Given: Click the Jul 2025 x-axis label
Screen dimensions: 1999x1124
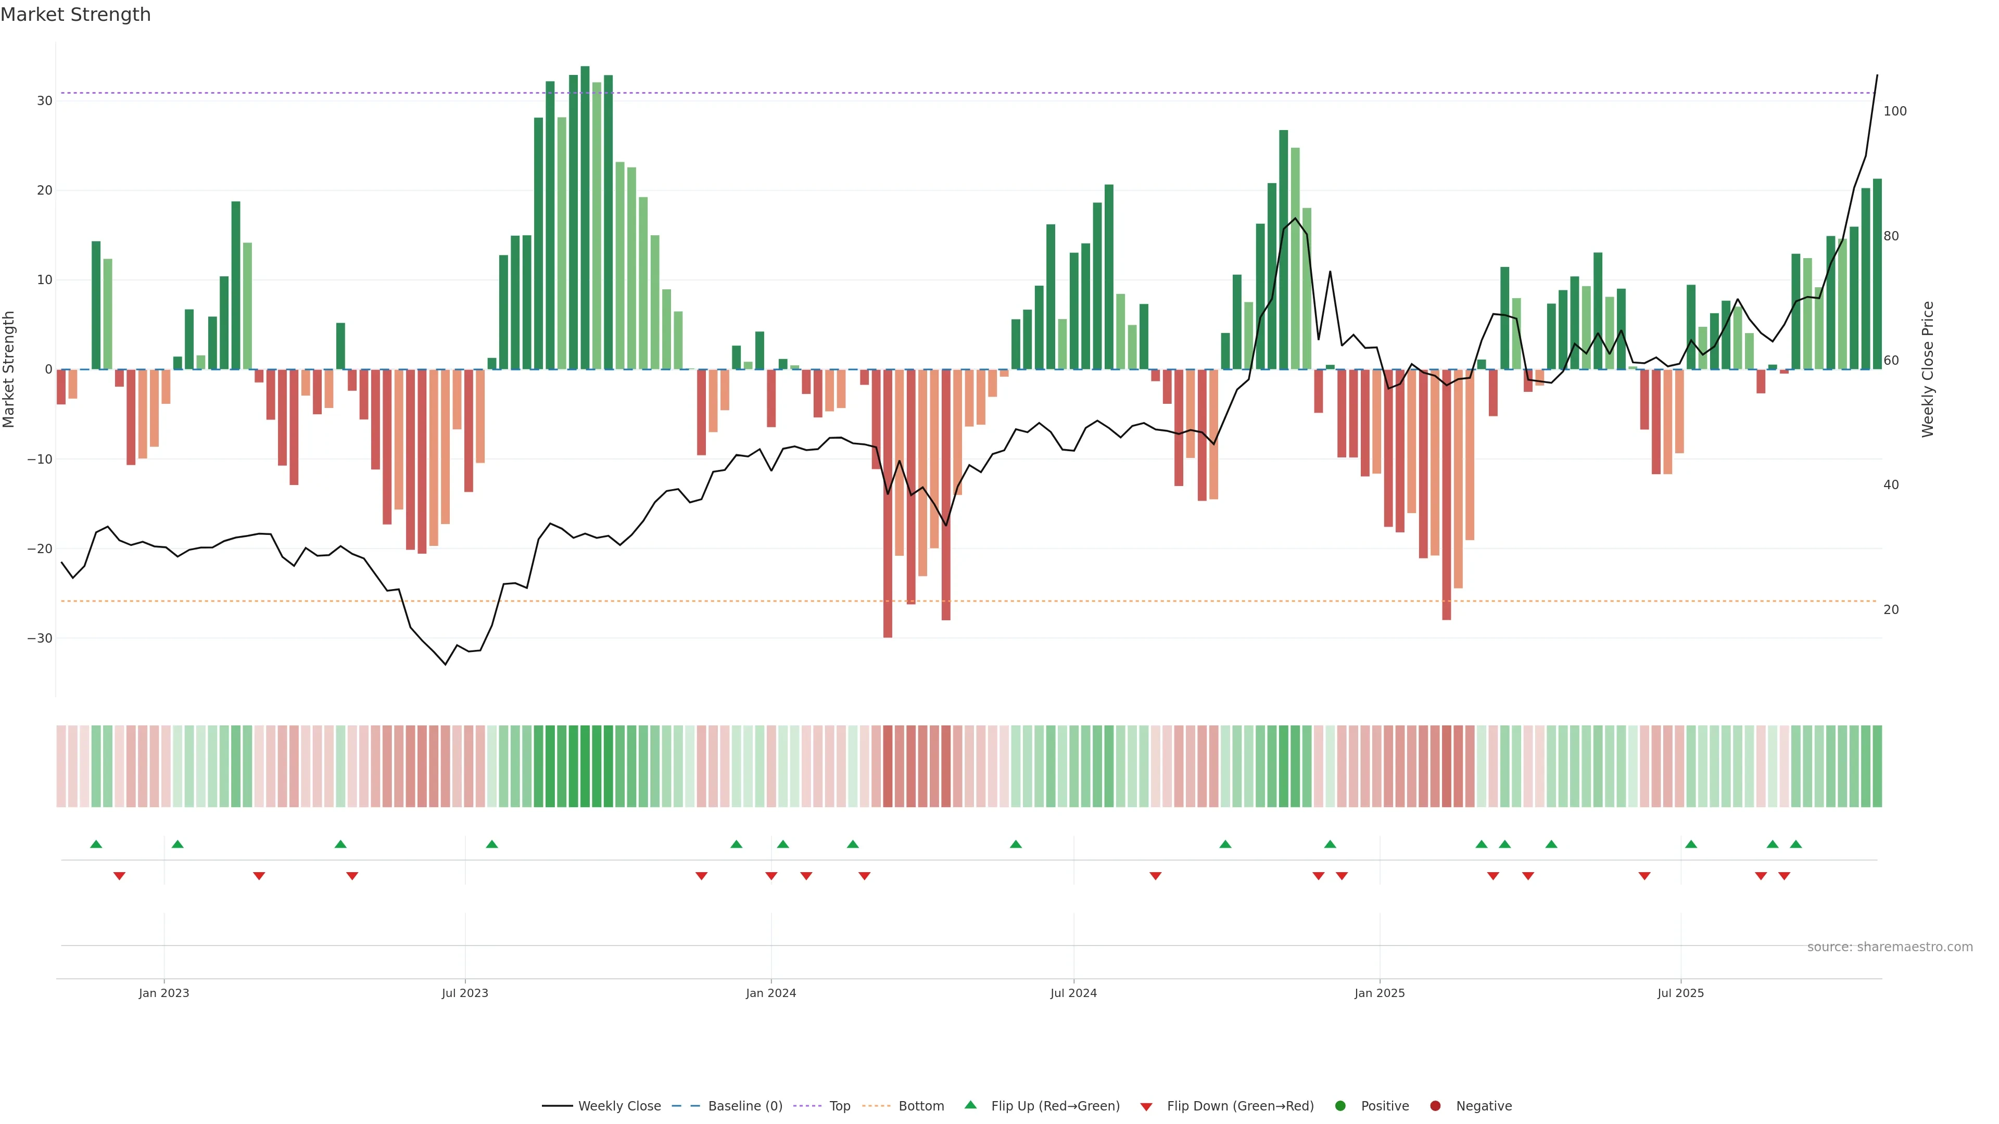Looking at the screenshot, I should pos(1680,993).
